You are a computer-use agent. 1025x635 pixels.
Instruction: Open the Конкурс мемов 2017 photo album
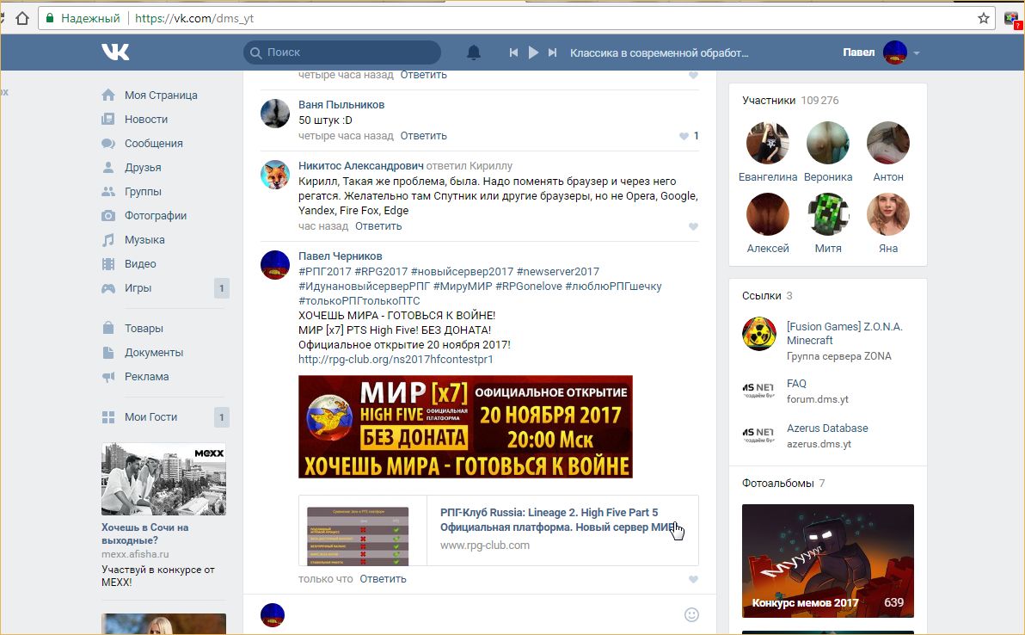click(x=827, y=560)
